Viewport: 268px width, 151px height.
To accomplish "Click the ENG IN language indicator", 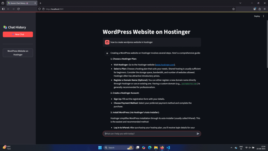I will pyautogui.click(x=241, y=148).
